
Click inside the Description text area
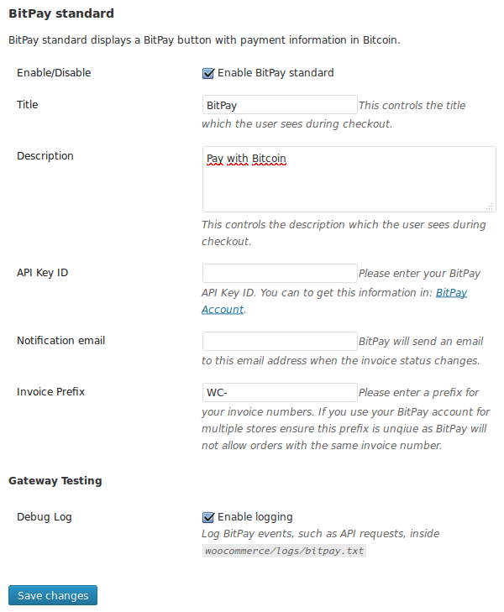click(x=349, y=180)
